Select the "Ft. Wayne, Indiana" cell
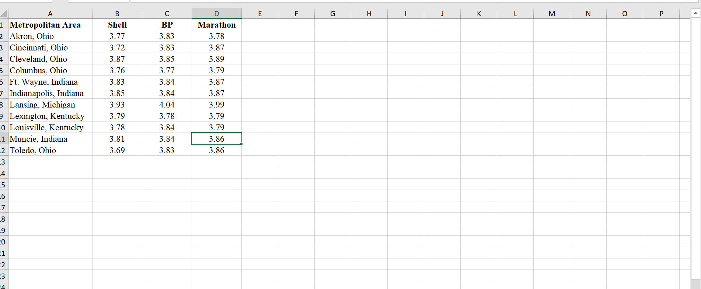The image size is (701, 289). tap(50, 82)
